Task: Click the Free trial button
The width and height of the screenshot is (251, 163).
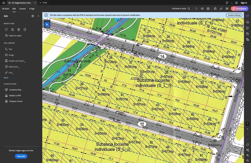Action: tap(21, 156)
